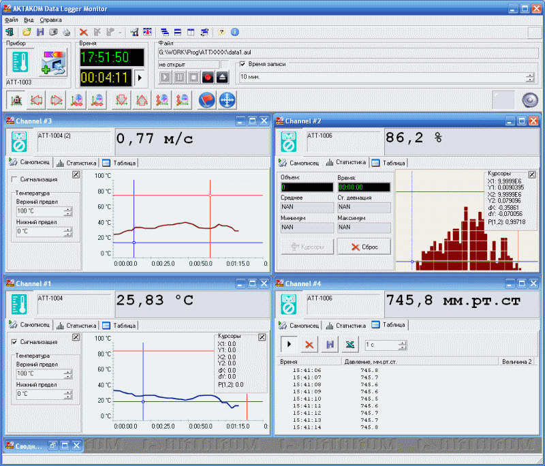The image size is (545, 466).
Task: Click the screenshot camera toolbar icon
Action: (x=53, y=32)
